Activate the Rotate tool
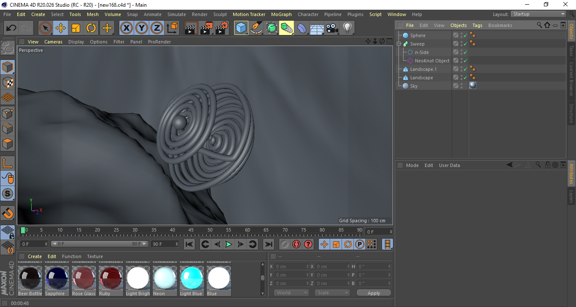Image resolution: width=576 pixels, height=307 pixels. coord(91,28)
